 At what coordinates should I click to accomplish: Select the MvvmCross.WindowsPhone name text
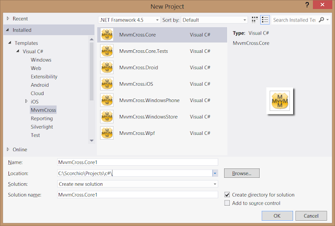pyautogui.click(x=149, y=100)
